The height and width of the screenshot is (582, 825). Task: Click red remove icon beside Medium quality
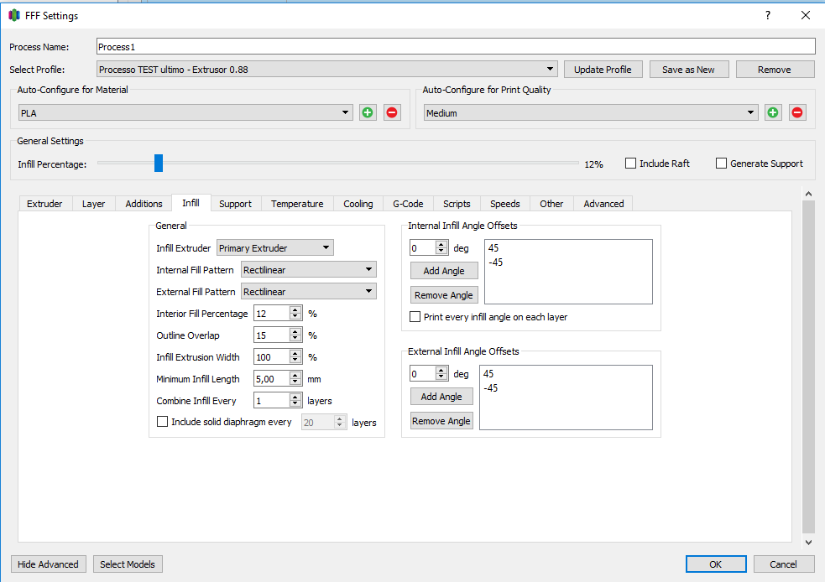(x=797, y=112)
